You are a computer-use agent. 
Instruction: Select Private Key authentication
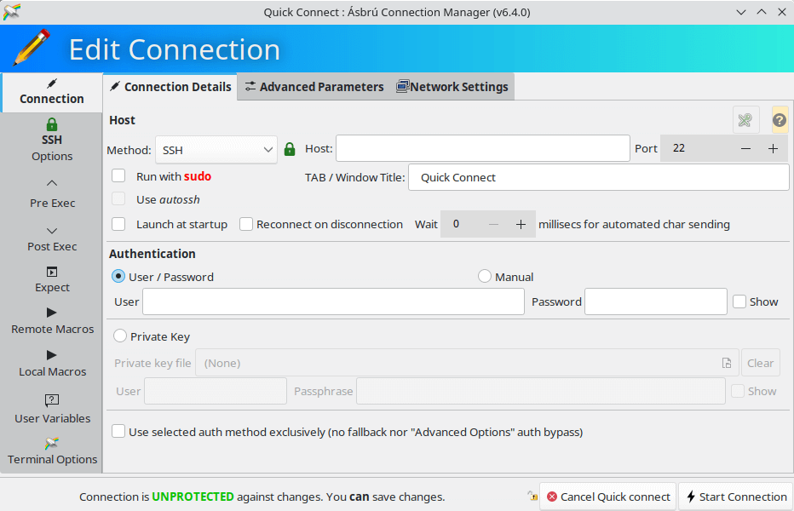(x=120, y=336)
